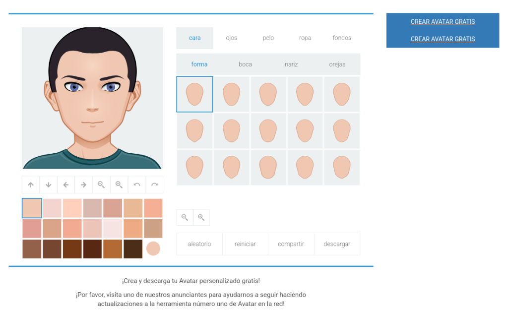Switch to the pelo tab

coord(268,38)
